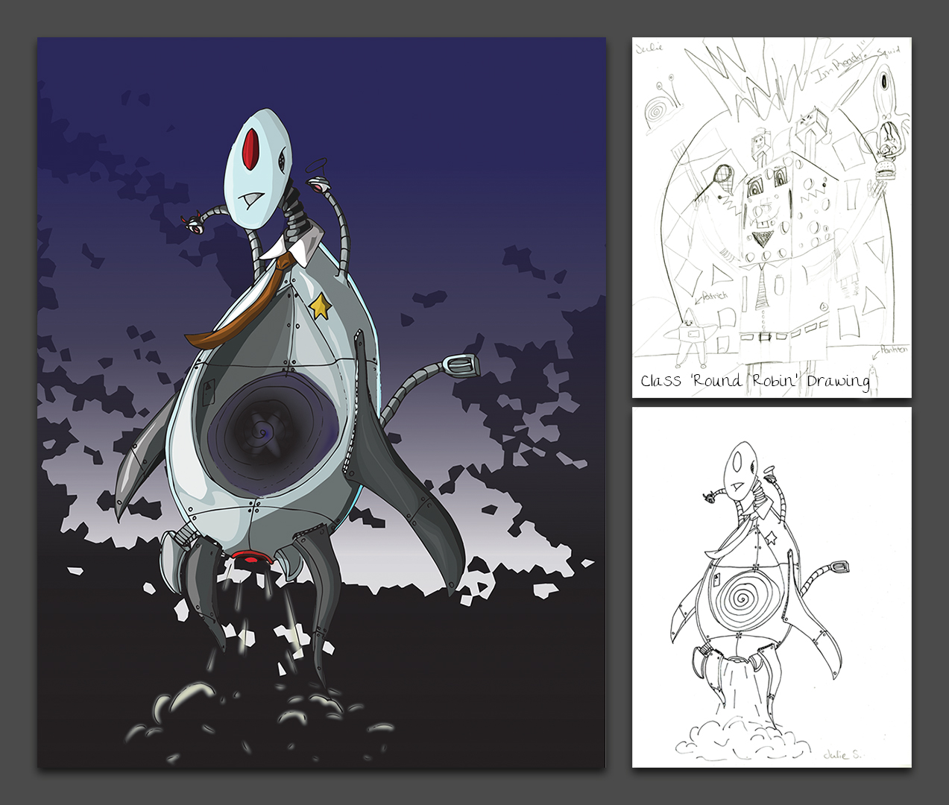Viewport: 949px width, 805px height.
Task: Click the "Squid" label in the pencil sketch
Action: pyautogui.click(x=888, y=53)
